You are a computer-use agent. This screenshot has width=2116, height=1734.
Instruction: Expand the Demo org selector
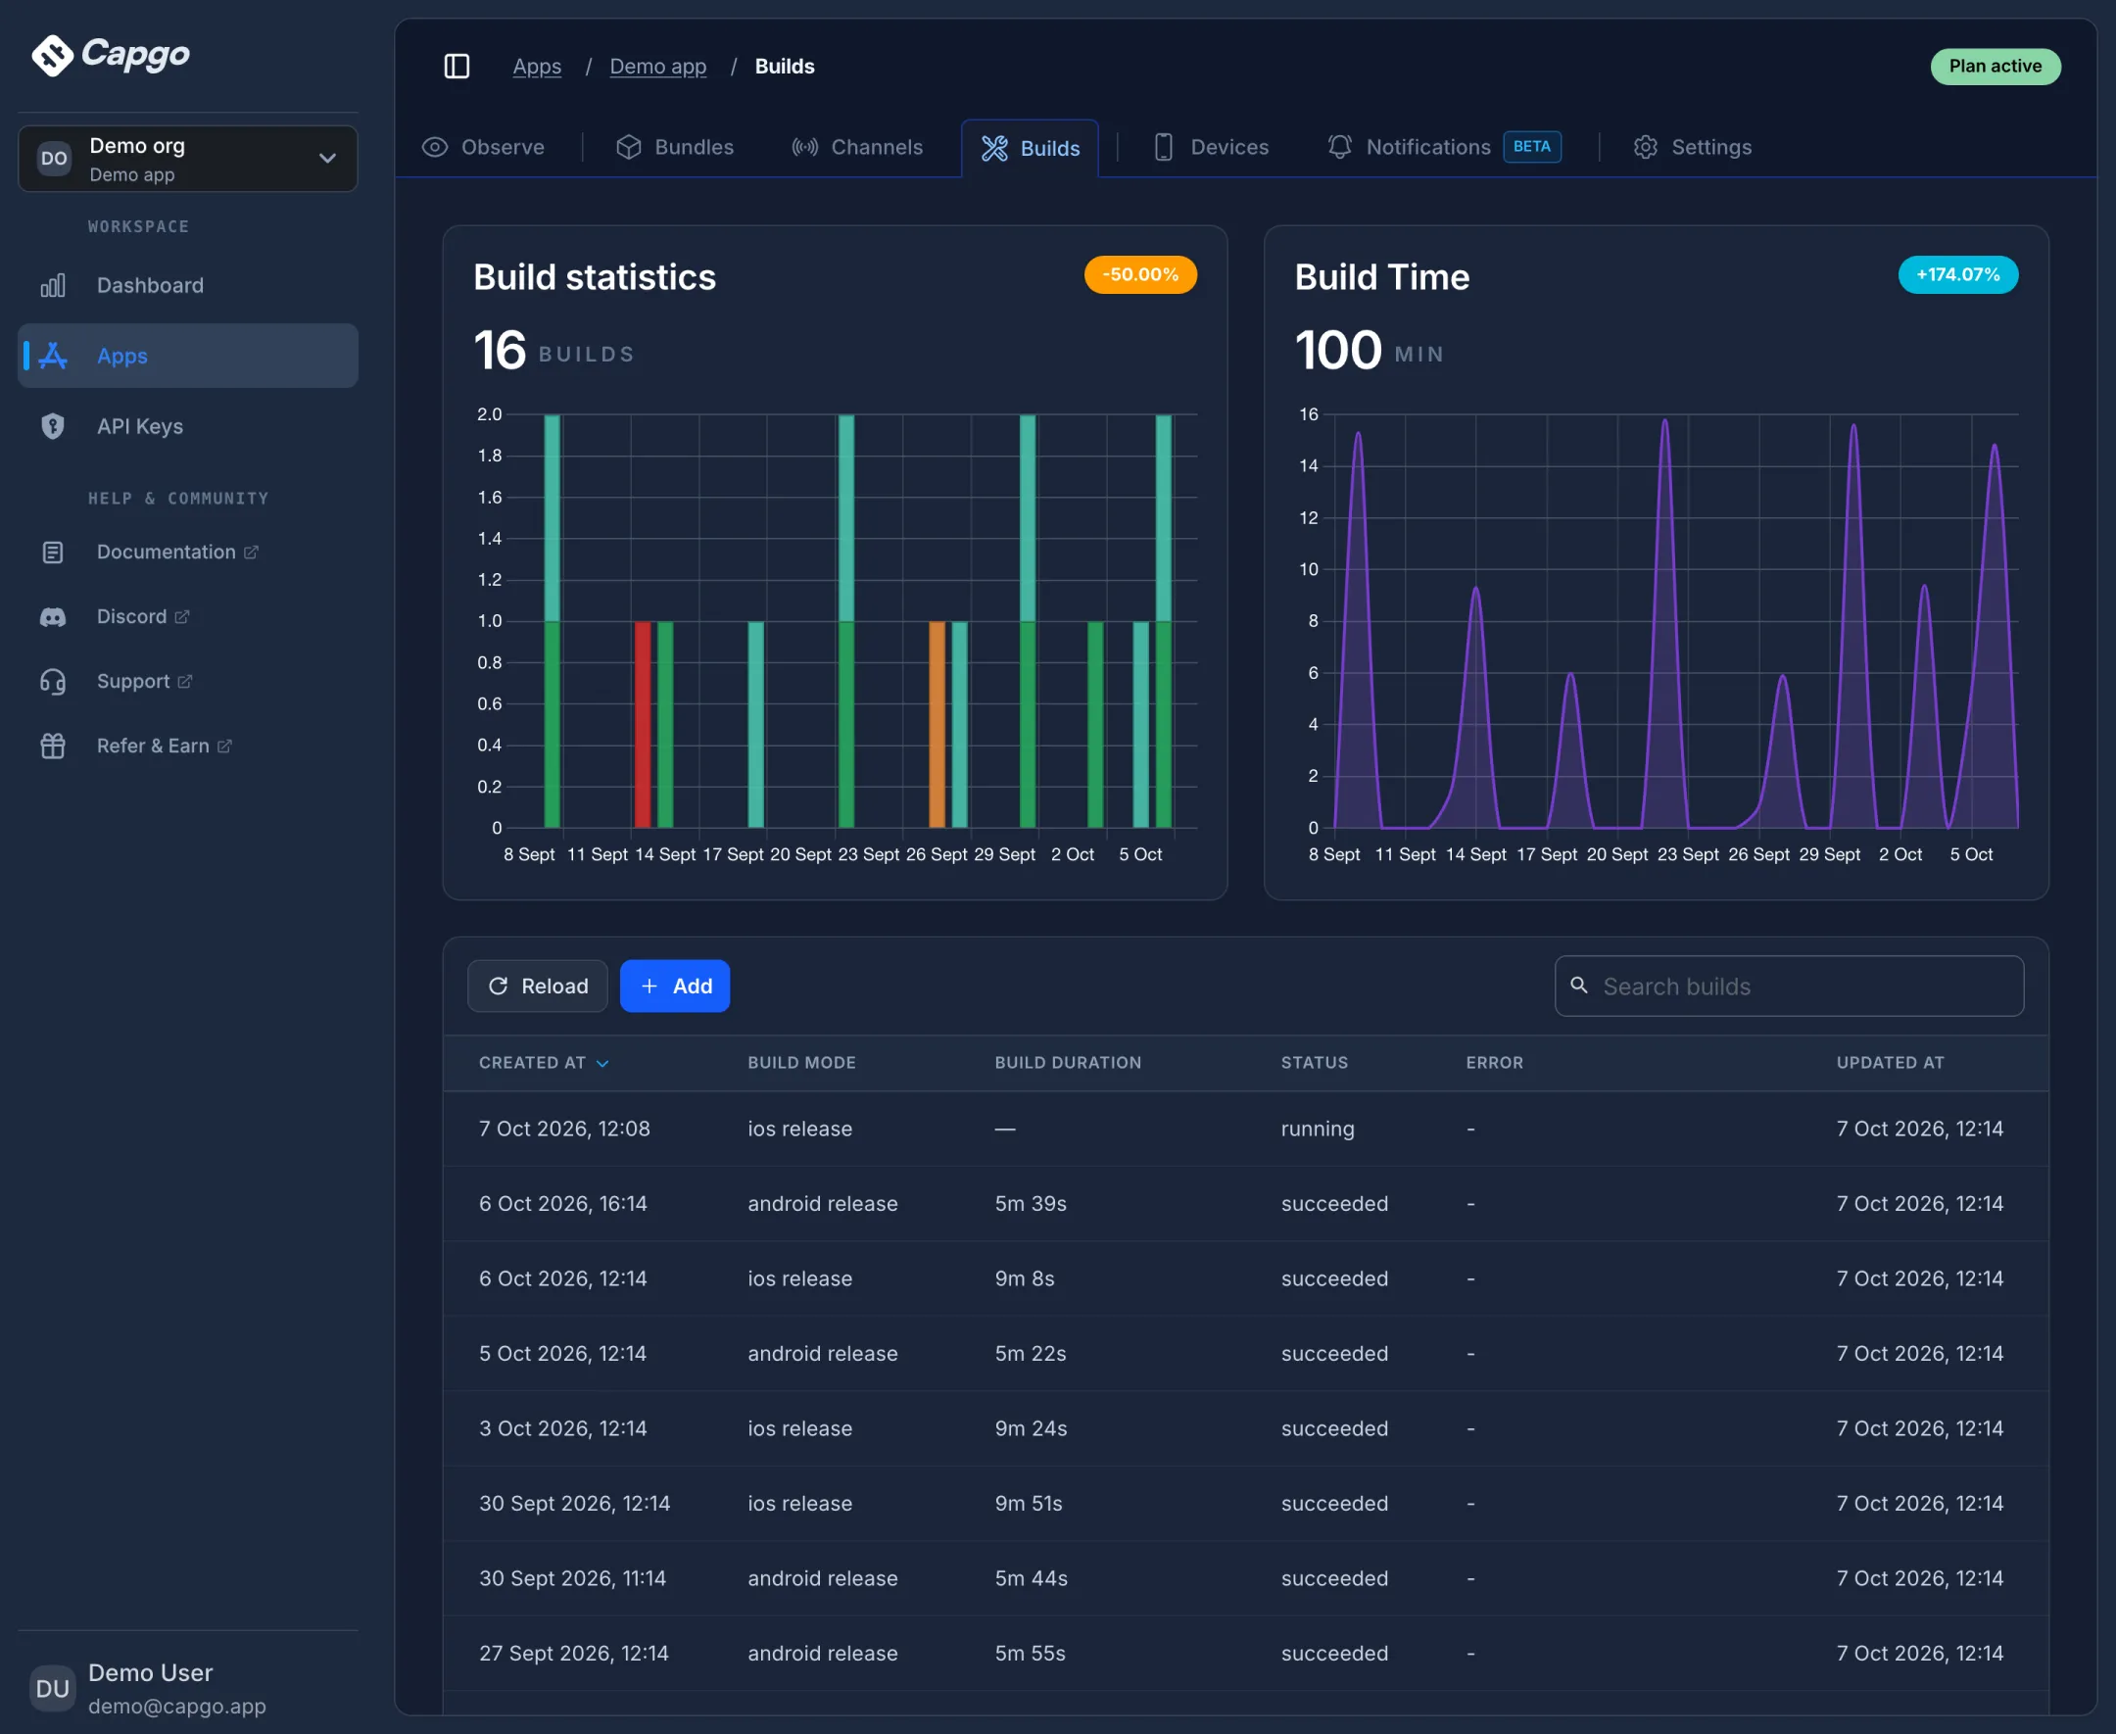188,159
